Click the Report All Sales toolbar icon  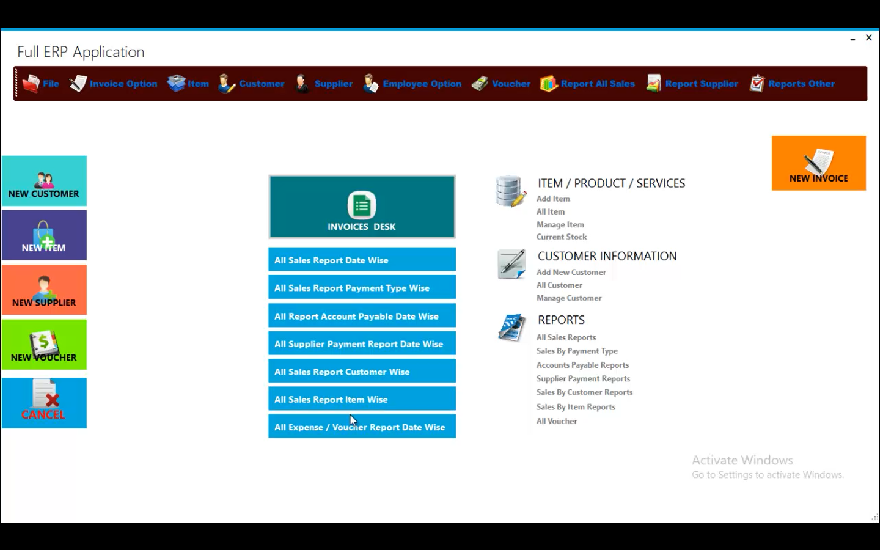(x=548, y=83)
